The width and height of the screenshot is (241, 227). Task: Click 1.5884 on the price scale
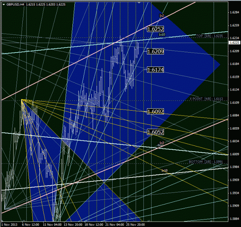click(x=234, y=218)
